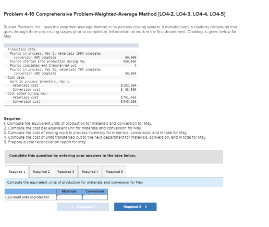Click the blue Required 2 next button

point(135,207)
